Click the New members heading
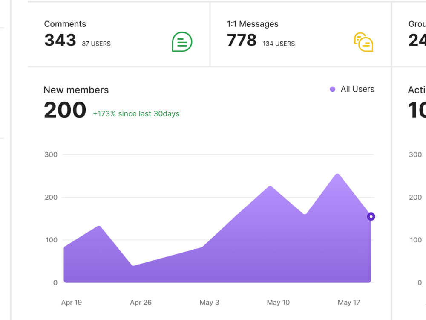Viewport: 426px width, 320px height. [76, 90]
